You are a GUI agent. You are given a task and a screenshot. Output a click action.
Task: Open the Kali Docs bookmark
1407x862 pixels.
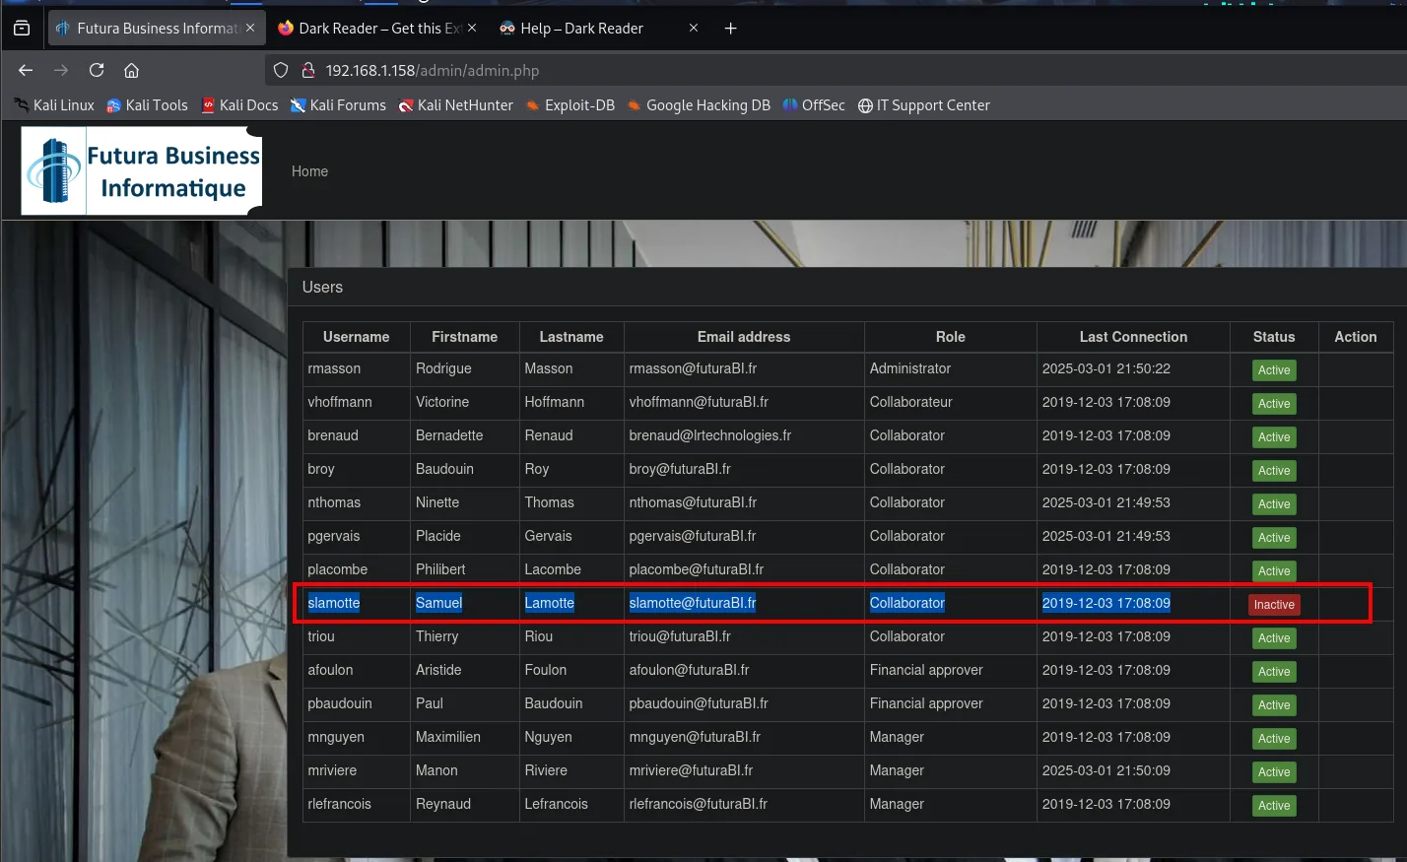239,105
